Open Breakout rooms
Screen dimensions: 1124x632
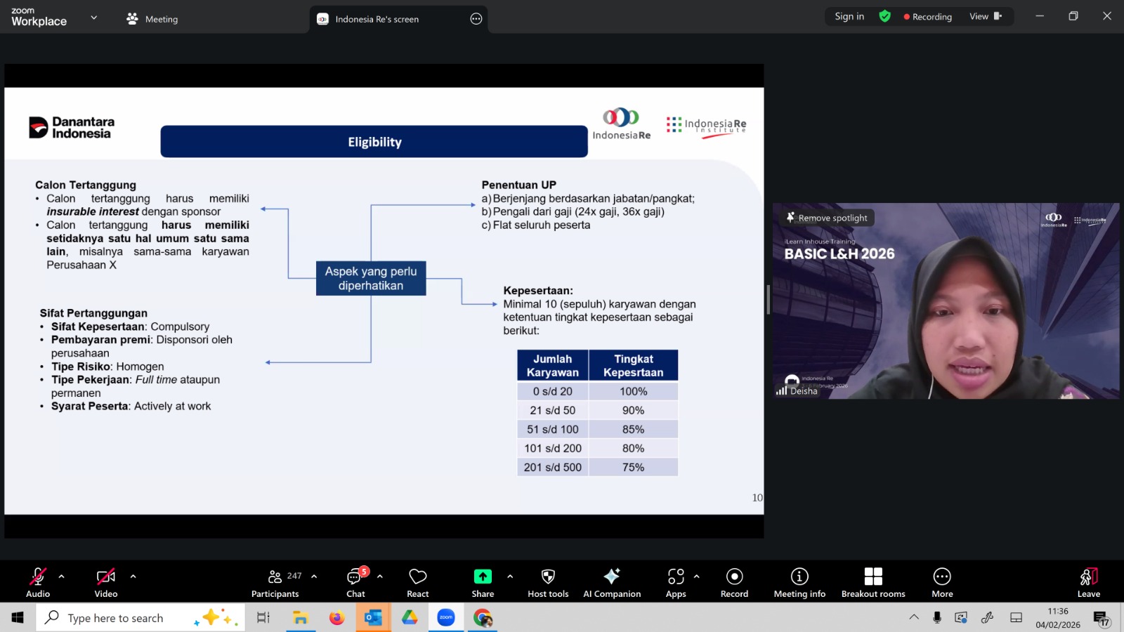[x=873, y=582]
